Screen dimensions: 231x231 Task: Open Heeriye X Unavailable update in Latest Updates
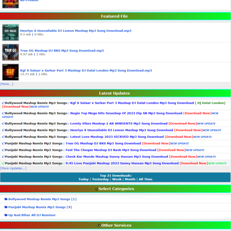122,130
